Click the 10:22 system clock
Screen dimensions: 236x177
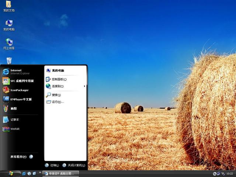(230, 174)
